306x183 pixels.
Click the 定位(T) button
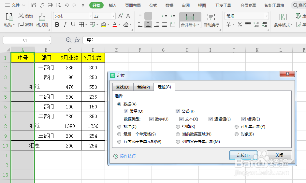click(x=243, y=155)
